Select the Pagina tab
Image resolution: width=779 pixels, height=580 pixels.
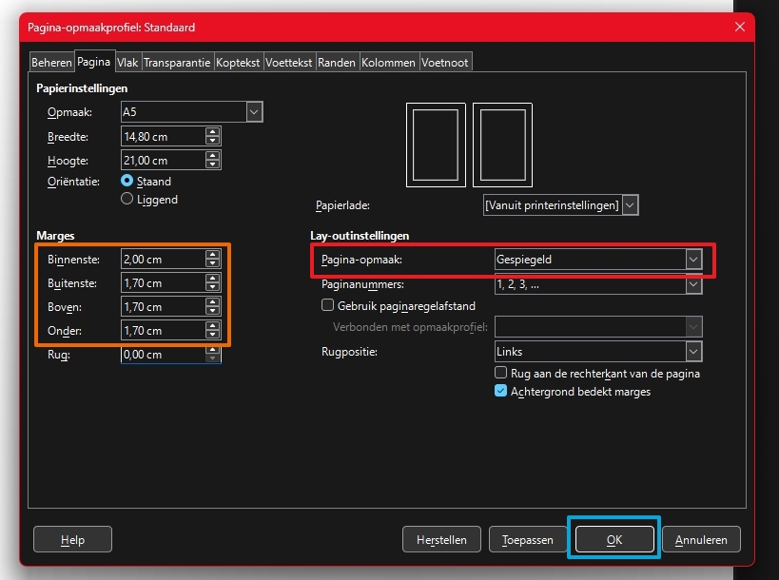[x=94, y=62]
